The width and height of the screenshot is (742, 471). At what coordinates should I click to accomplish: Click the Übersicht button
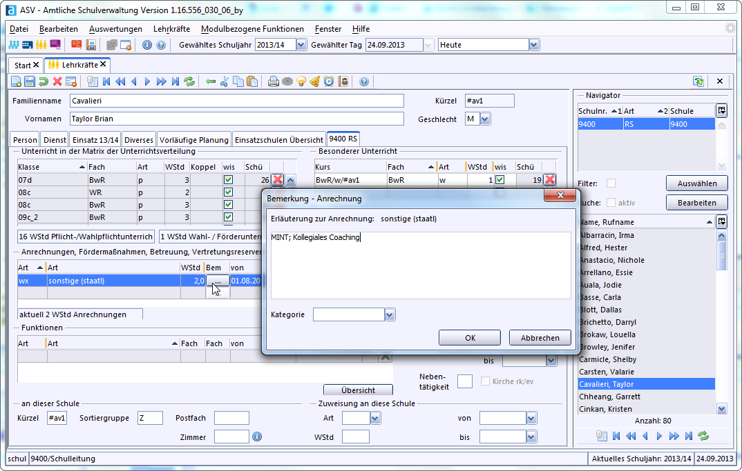(359, 390)
